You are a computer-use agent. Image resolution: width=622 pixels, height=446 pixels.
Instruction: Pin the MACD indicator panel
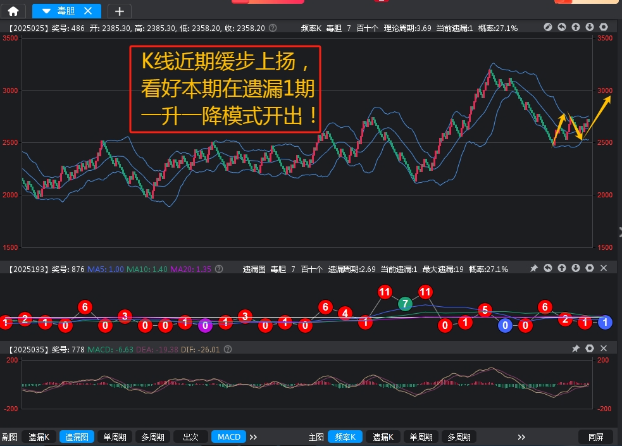click(576, 349)
